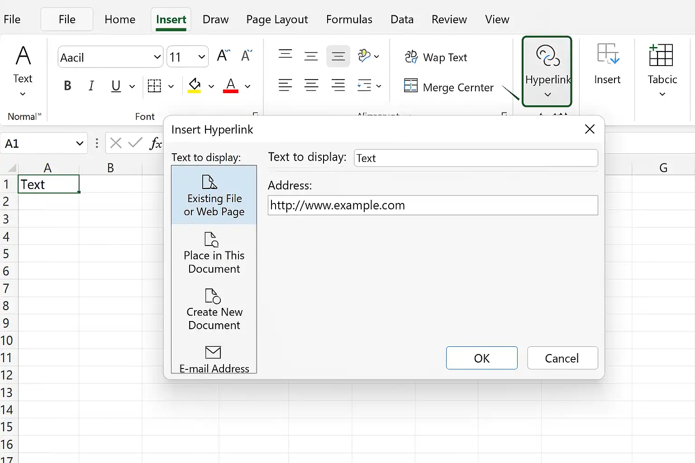Select the Existing File or Web Page option

pyautogui.click(x=214, y=195)
